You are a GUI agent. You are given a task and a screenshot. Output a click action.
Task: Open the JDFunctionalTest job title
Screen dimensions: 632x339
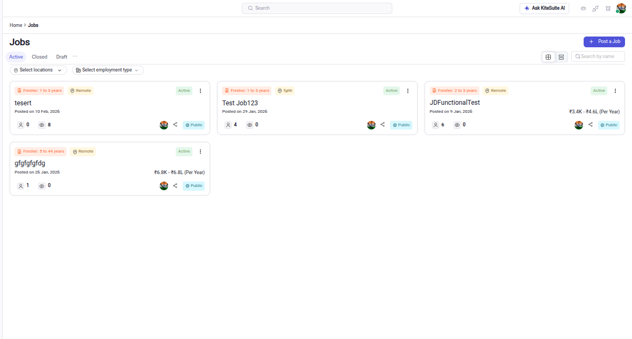[x=455, y=103]
